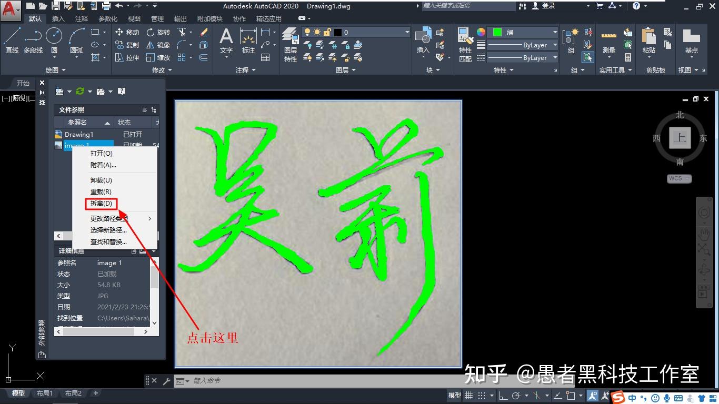Switch to the 插入 (Insert) ribbon tab
719x404 pixels.
click(58, 18)
